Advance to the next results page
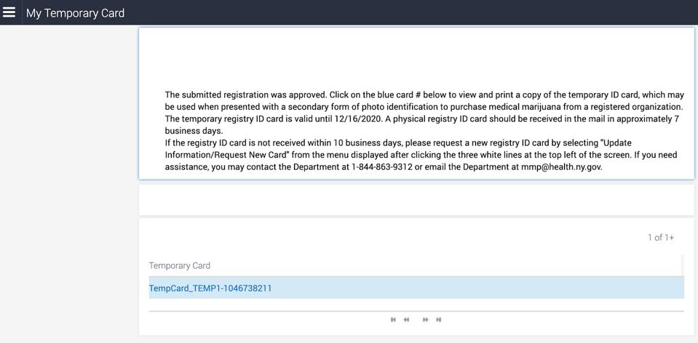 tap(426, 320)
